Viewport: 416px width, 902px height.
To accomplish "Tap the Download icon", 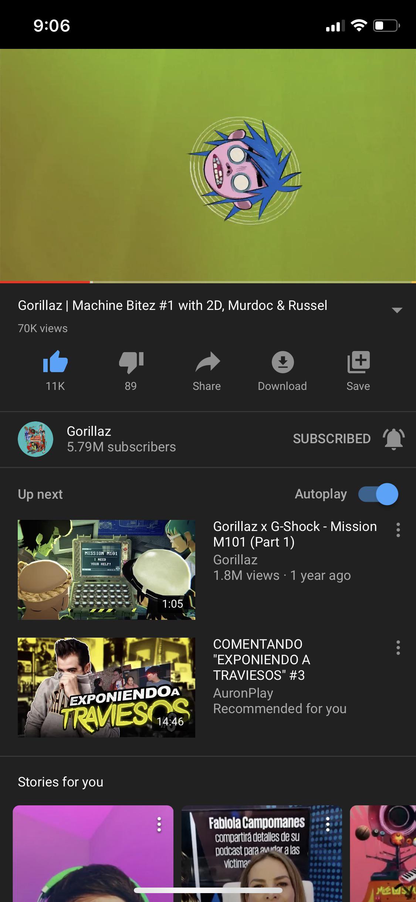I will [x=283, y=362].
